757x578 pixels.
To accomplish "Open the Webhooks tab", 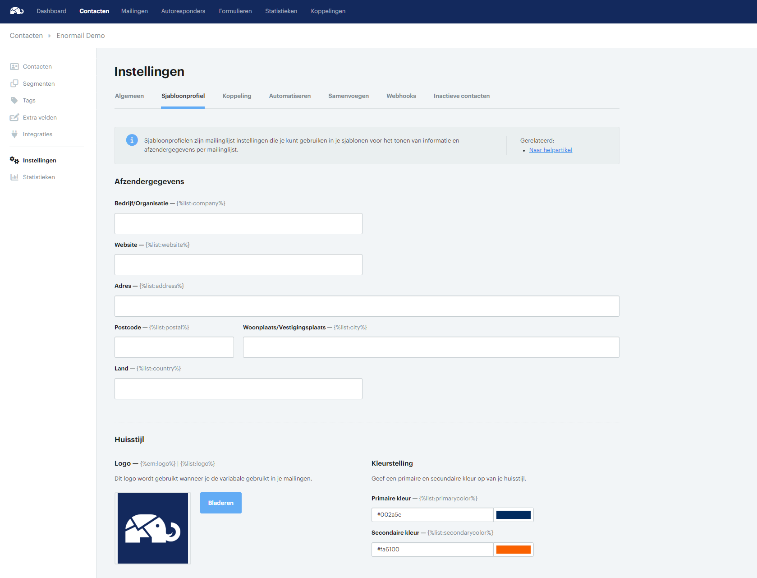I will tap(401, 96).
